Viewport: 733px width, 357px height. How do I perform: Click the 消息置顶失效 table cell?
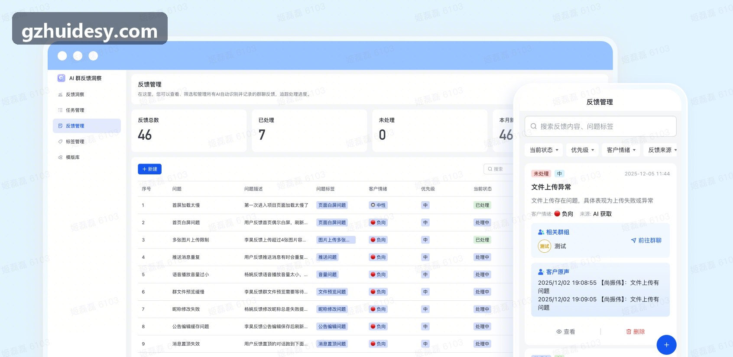[186, 344]
